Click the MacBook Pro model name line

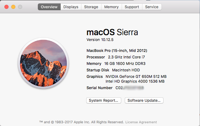click(x=117, y=51)
